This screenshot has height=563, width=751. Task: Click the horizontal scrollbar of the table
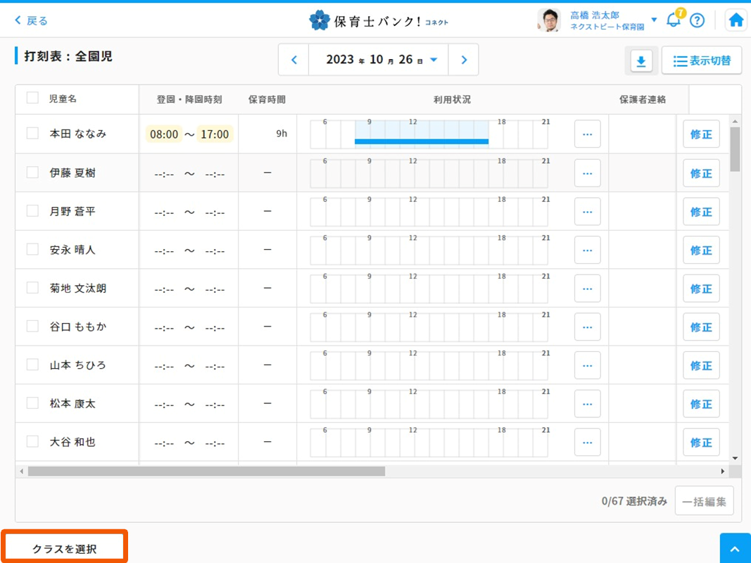pos(206,471)
